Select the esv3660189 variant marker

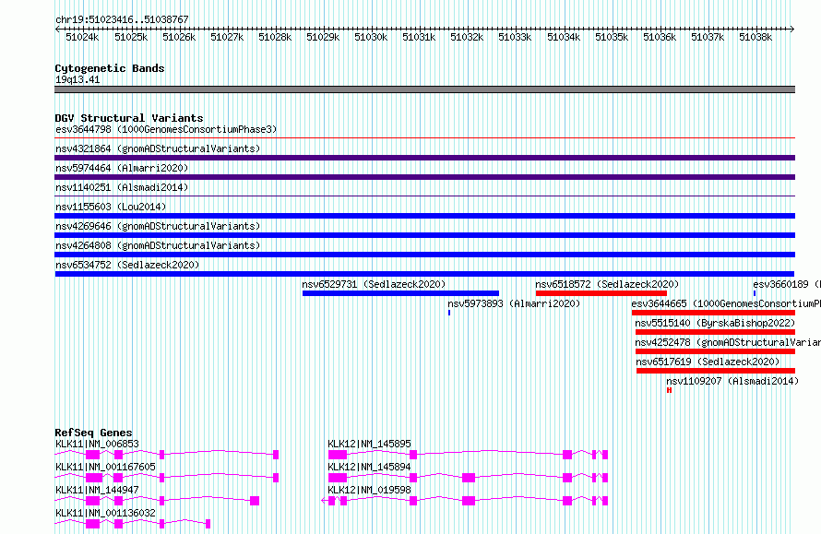click(x=755, y=293)
